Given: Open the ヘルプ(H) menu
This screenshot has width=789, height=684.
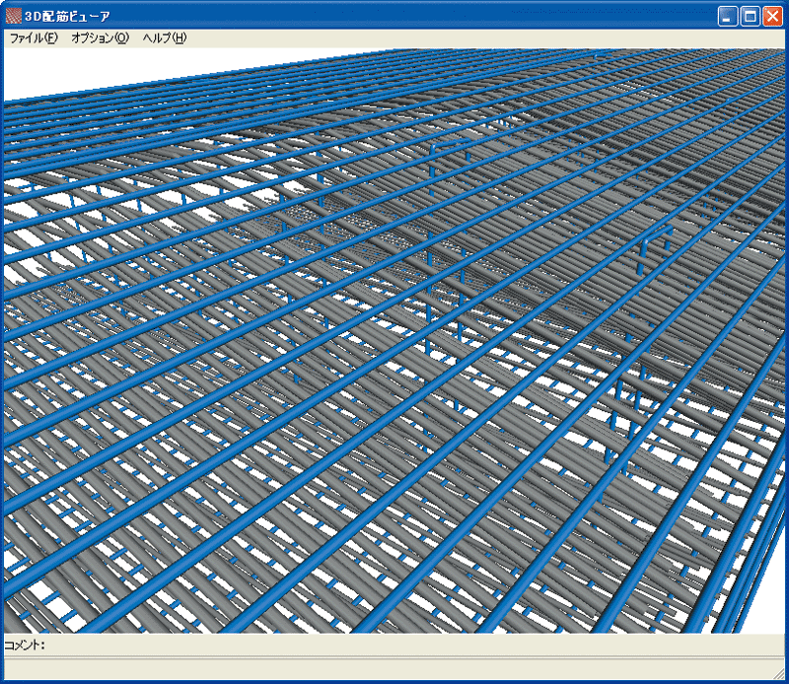Looking at the screenshot, I should (164, 38).
